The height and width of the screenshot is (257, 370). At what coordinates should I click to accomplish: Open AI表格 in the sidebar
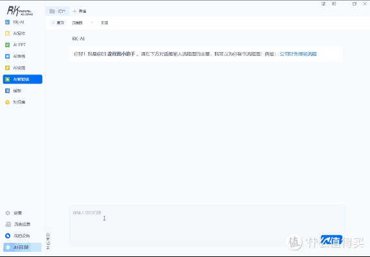point(15,56)
